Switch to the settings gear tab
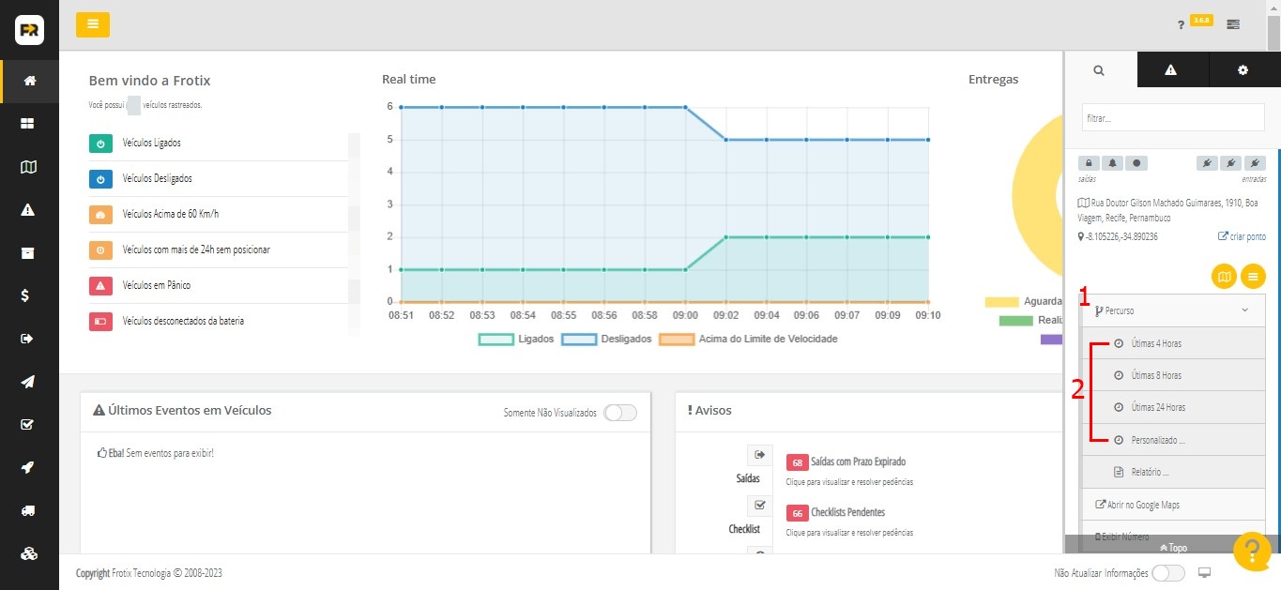Screen dimensions: 1281x590 coord(1243,70)
